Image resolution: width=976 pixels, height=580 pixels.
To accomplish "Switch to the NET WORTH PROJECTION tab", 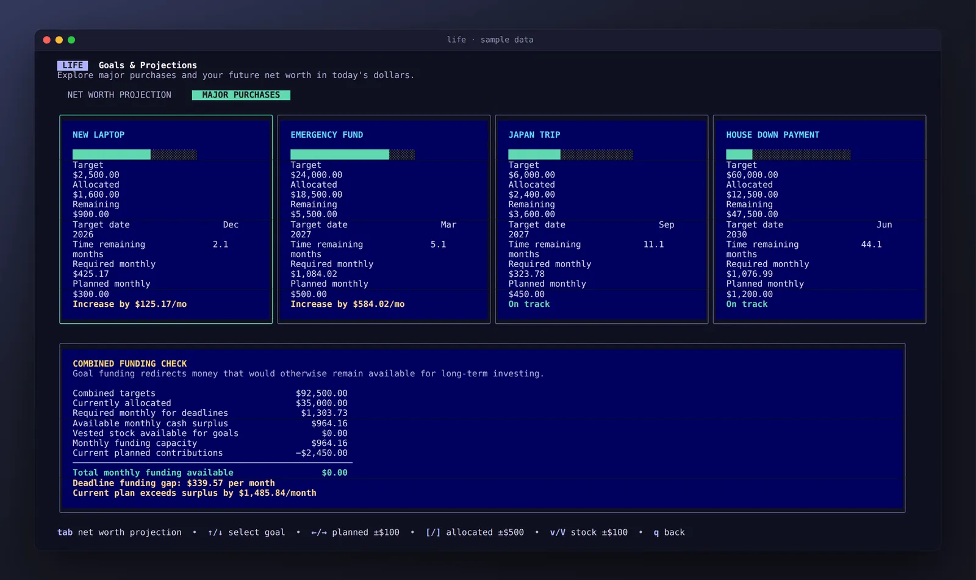I will (119, 95).
